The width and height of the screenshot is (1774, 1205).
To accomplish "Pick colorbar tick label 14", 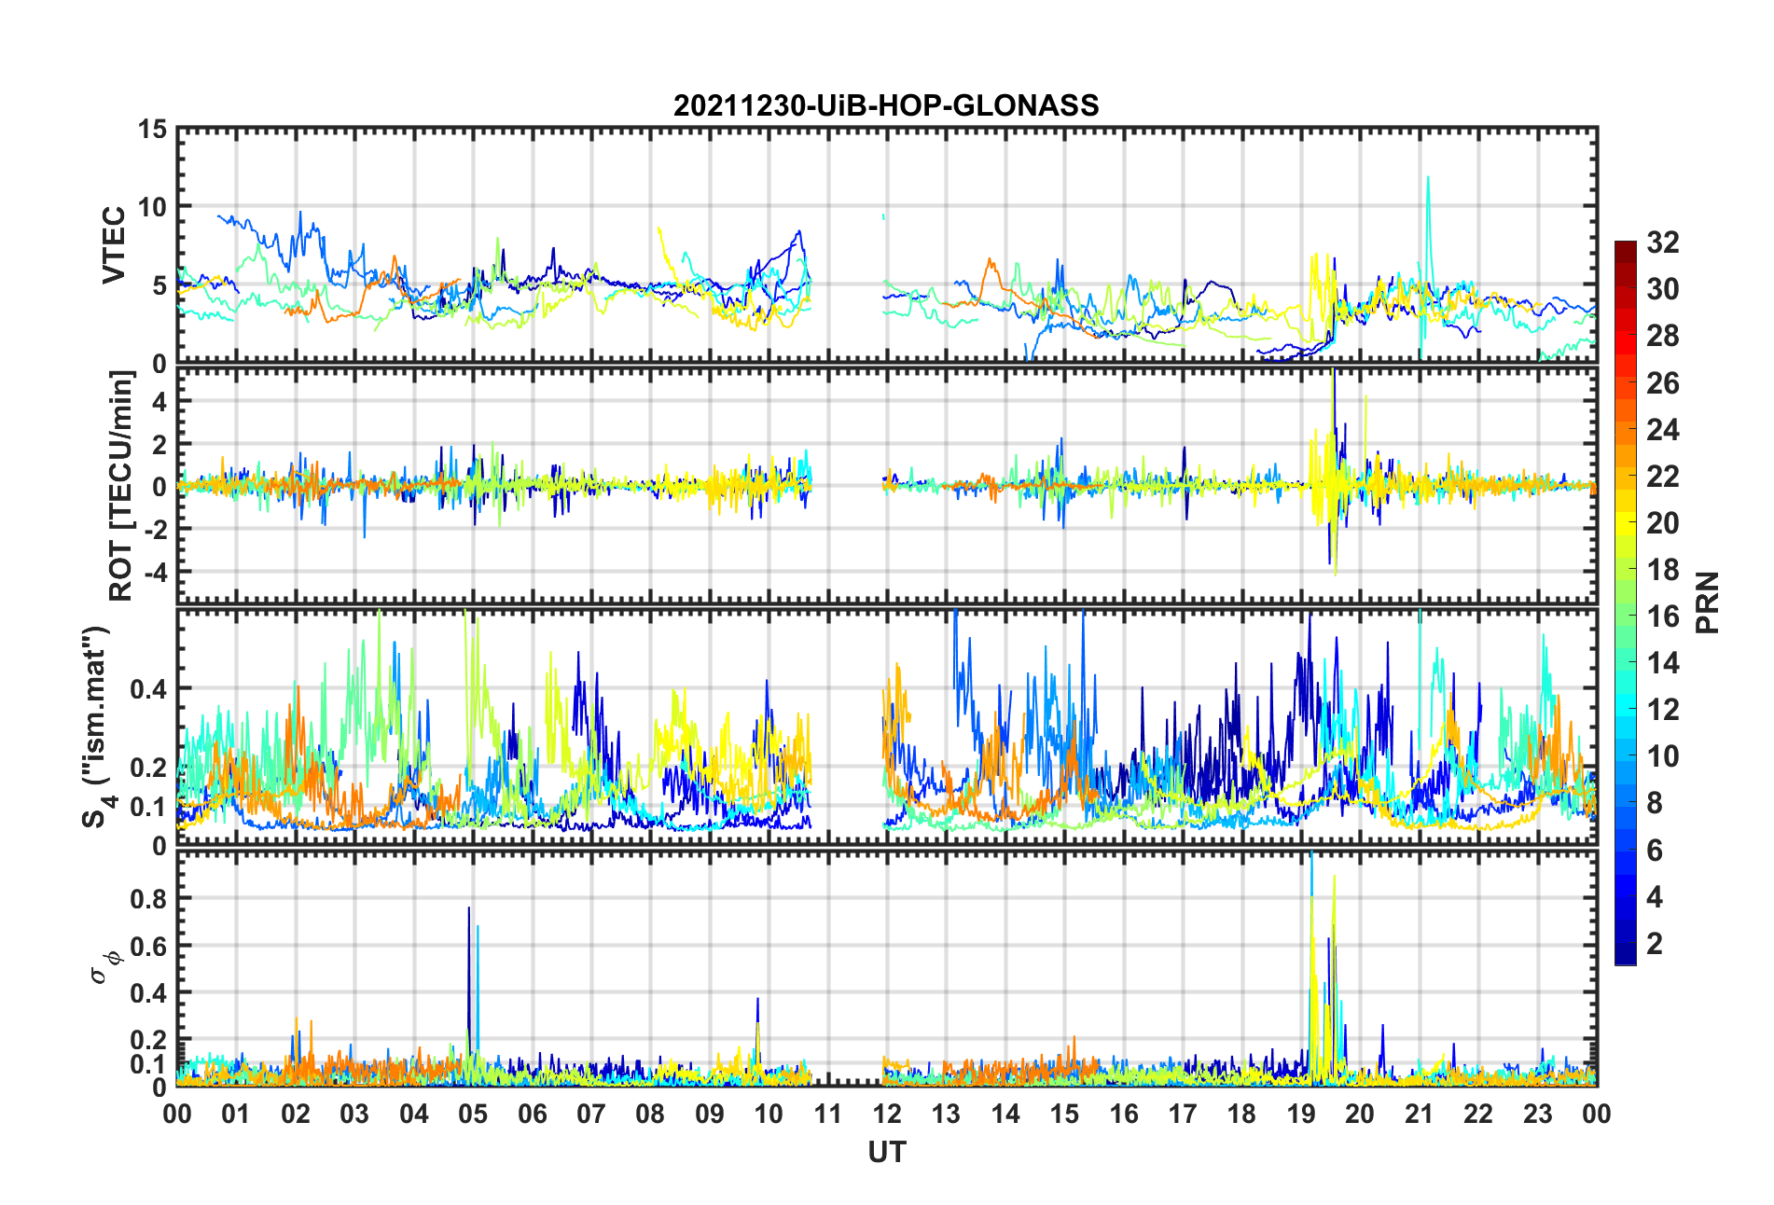I will 1662,662.
